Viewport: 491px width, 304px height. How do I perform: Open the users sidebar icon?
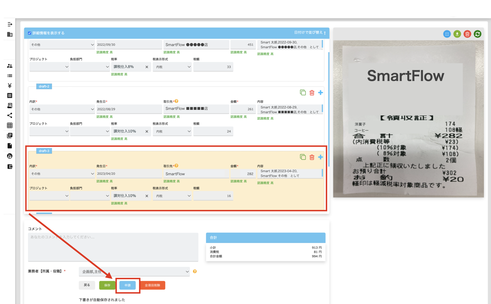10,66
